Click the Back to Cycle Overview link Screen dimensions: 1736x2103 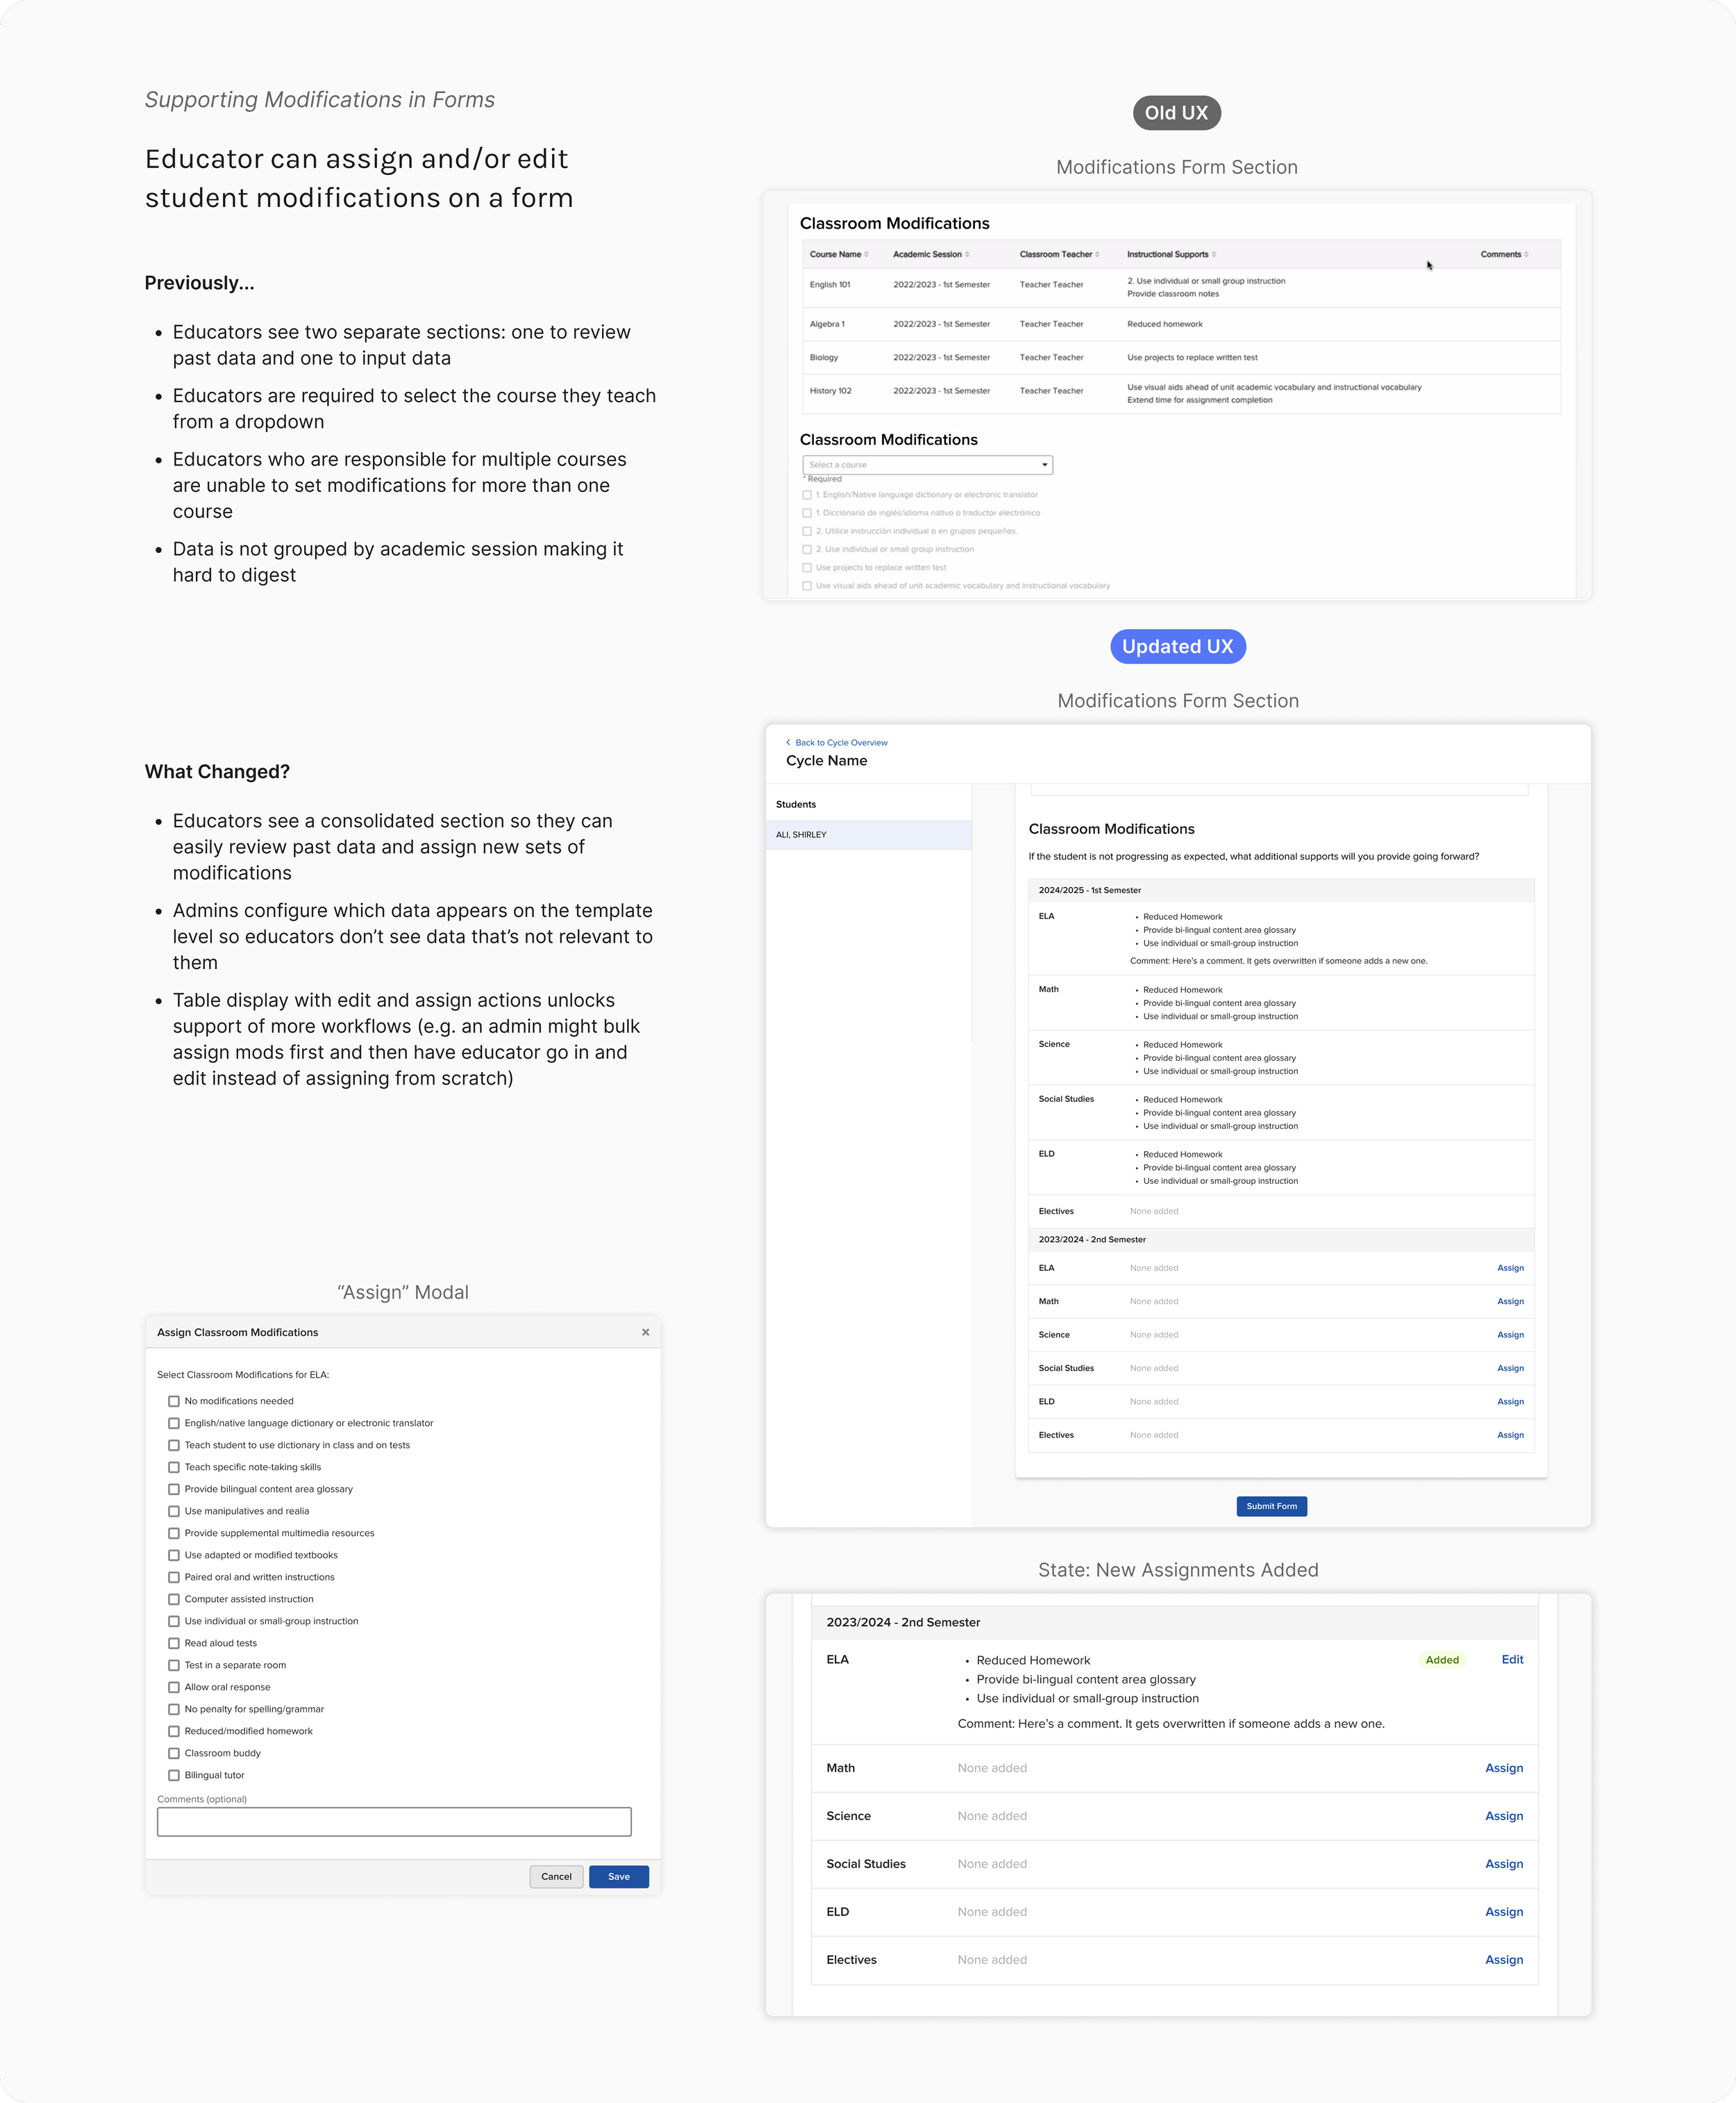point(840,743)
